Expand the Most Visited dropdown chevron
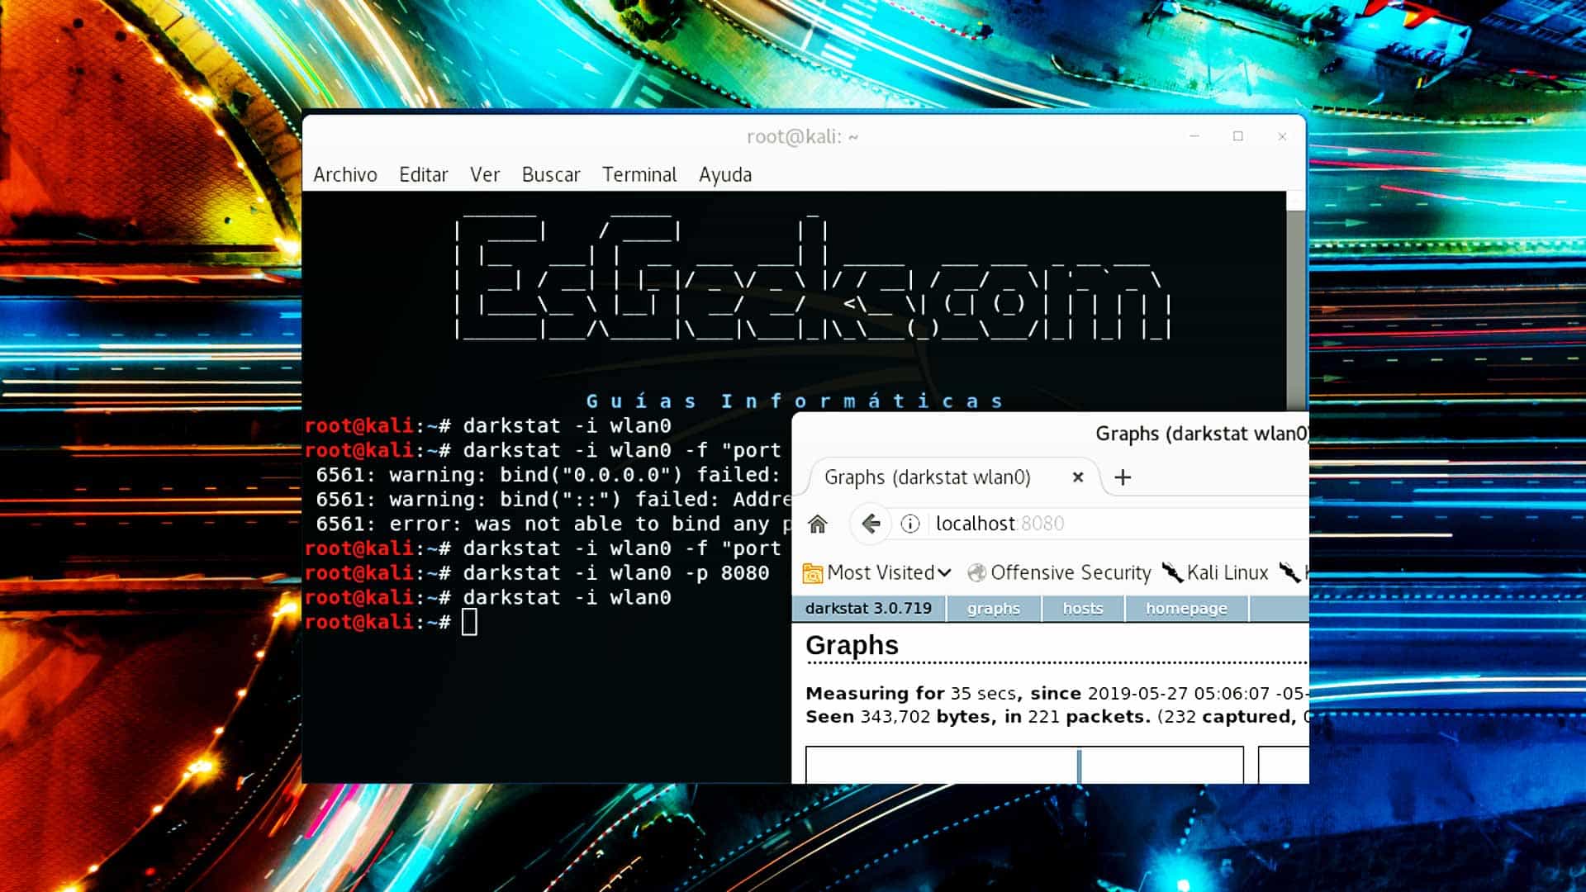 [x=946, y=573]
